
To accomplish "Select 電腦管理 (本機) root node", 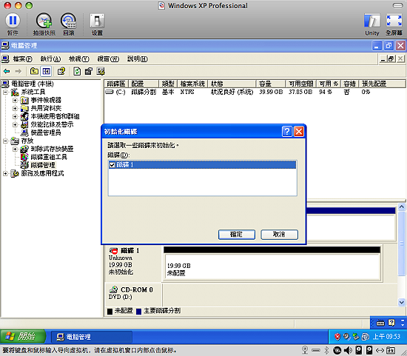I will click(x=33, y=84).
